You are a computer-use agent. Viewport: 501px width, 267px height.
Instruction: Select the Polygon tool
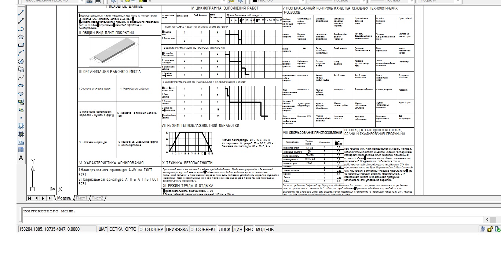point(21,37)
